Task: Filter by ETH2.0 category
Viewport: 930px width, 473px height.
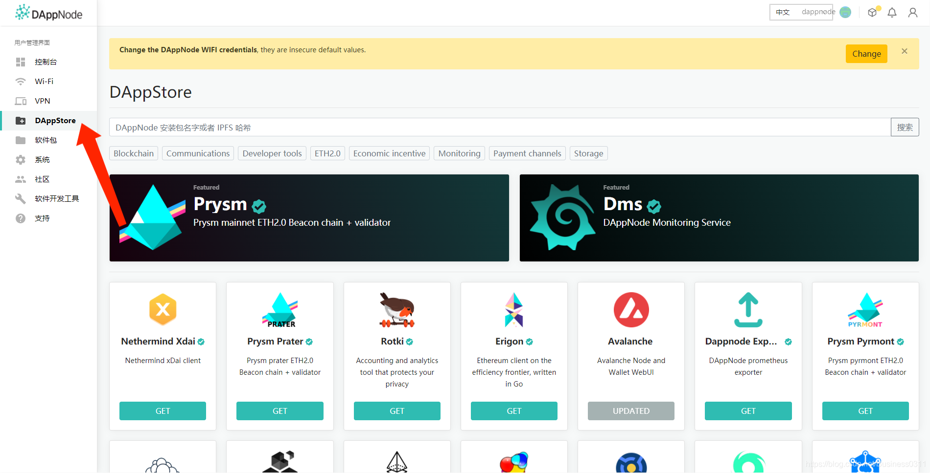Action: click(327, 153)
